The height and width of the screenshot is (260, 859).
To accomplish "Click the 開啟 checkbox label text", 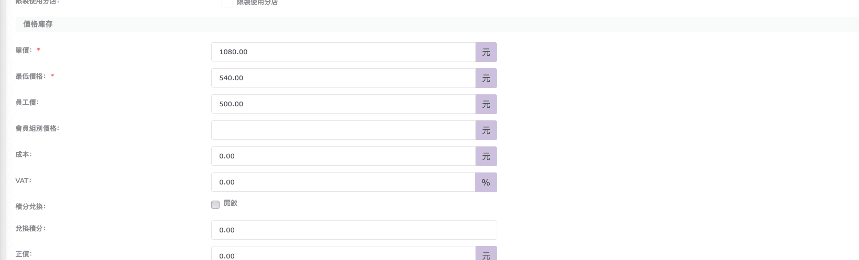I will click(231, 203).
